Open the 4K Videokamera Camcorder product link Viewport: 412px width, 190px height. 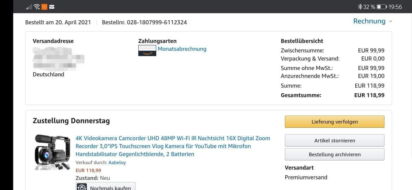pos(173,146)
